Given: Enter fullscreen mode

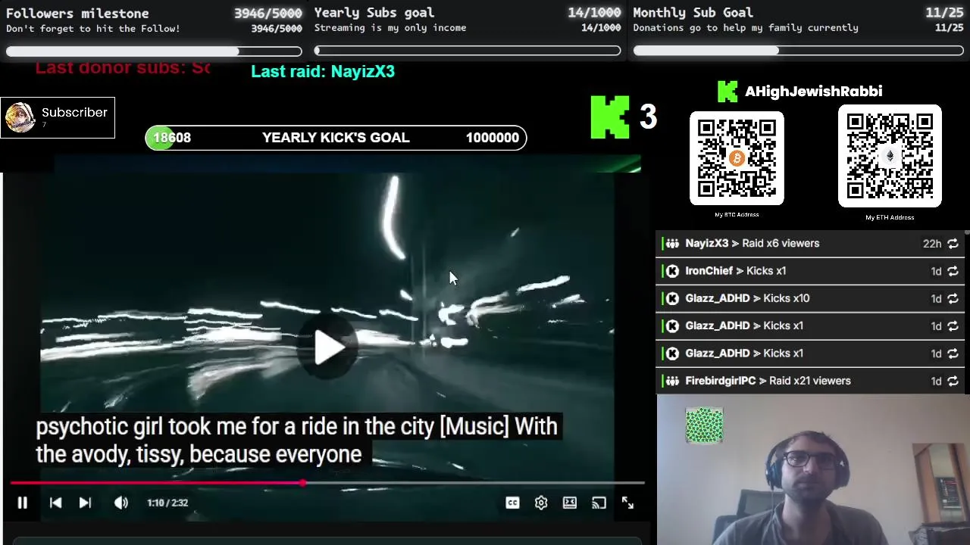Looking at the screenshot, I should [627, 503].
